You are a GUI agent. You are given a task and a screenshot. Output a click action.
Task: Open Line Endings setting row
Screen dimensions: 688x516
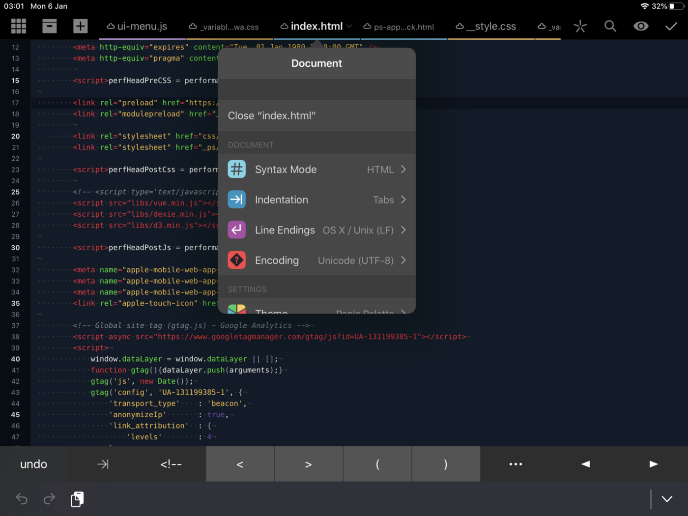(317, 230)
